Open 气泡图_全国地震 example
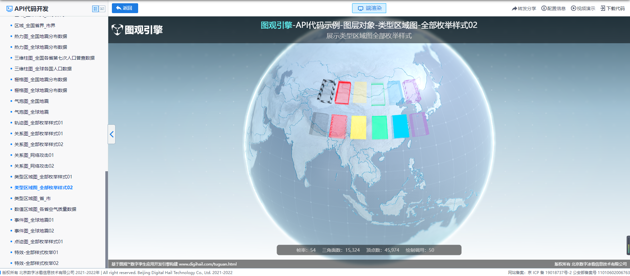630x276 pixels. coord(31,101)
